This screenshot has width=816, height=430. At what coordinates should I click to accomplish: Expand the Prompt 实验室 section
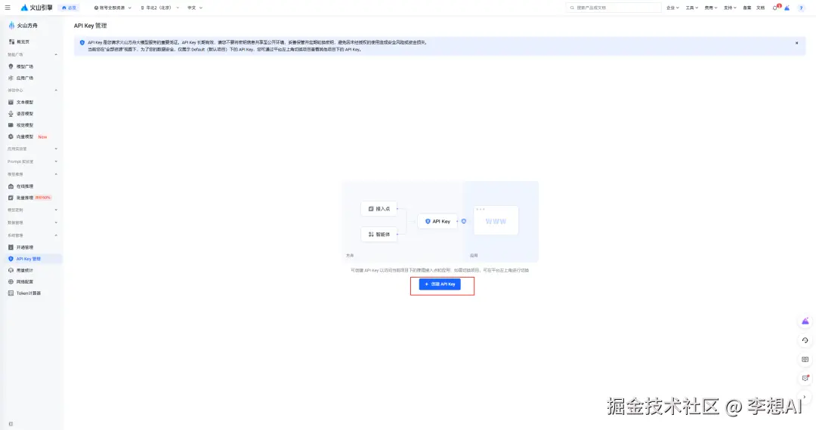coord(56,161)
